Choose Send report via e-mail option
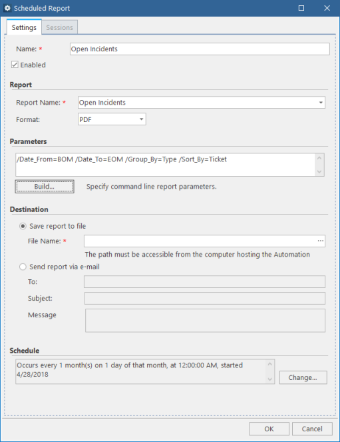340x442 pixels. pos(23,267)
